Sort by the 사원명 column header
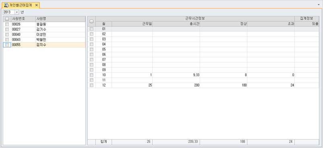Screen dimensions: 323x148 point(60,19)
